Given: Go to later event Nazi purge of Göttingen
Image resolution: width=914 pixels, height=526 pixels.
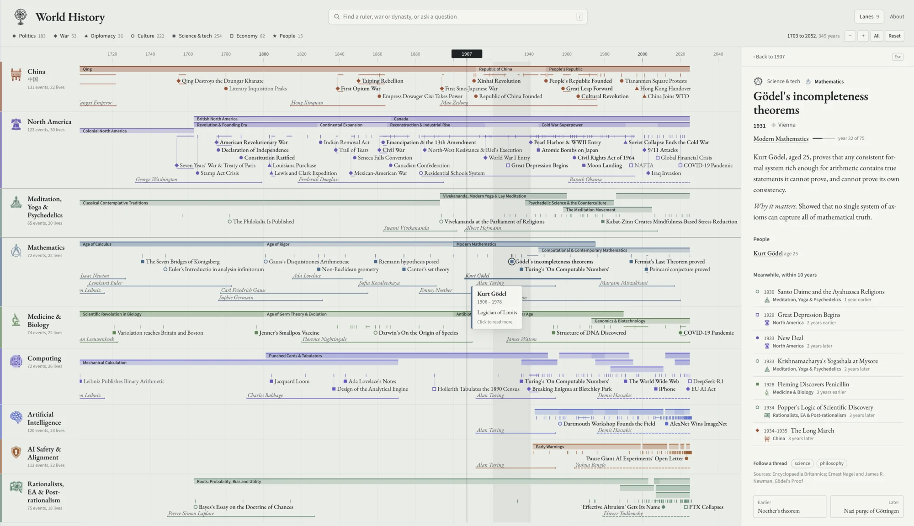Looking at the screenshot, I should 867,506.
